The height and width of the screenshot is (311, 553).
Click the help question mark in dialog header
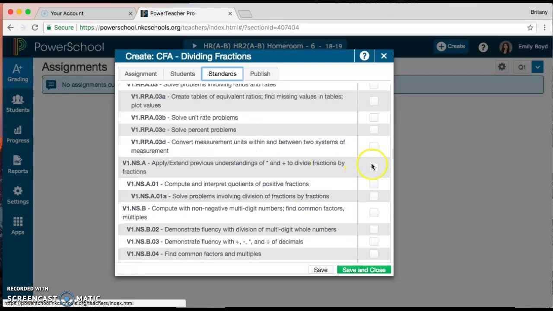click(365, 56)
